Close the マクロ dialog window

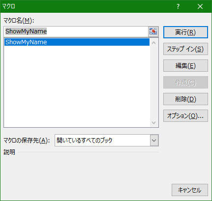coord(200,6)
